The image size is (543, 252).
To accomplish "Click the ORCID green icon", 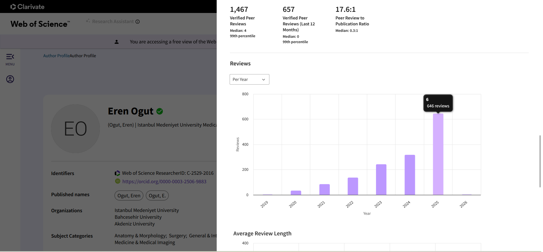I will click(118, 181).
